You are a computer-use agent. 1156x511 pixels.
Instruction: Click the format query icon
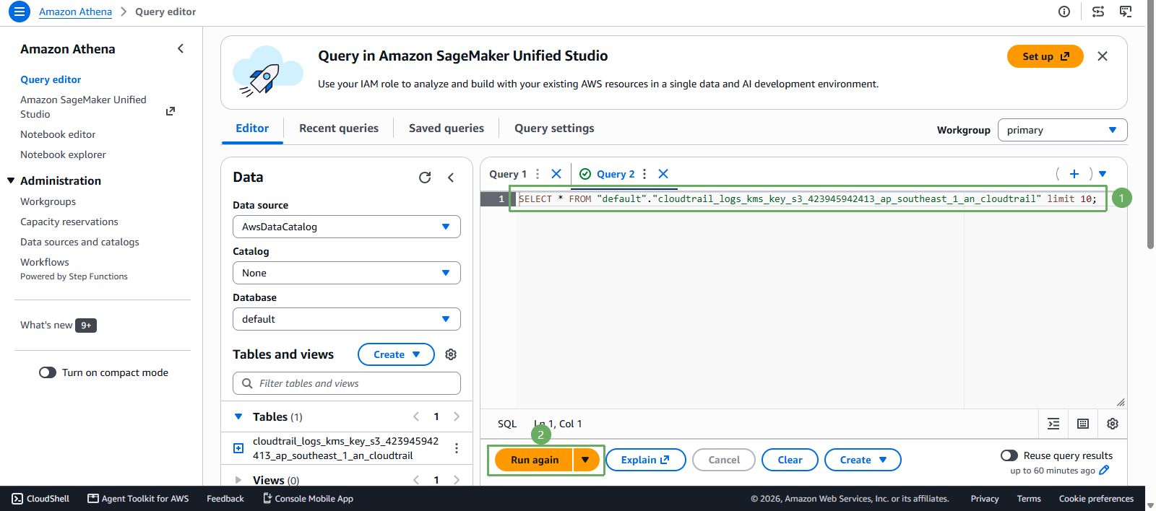pos(1053,424)
